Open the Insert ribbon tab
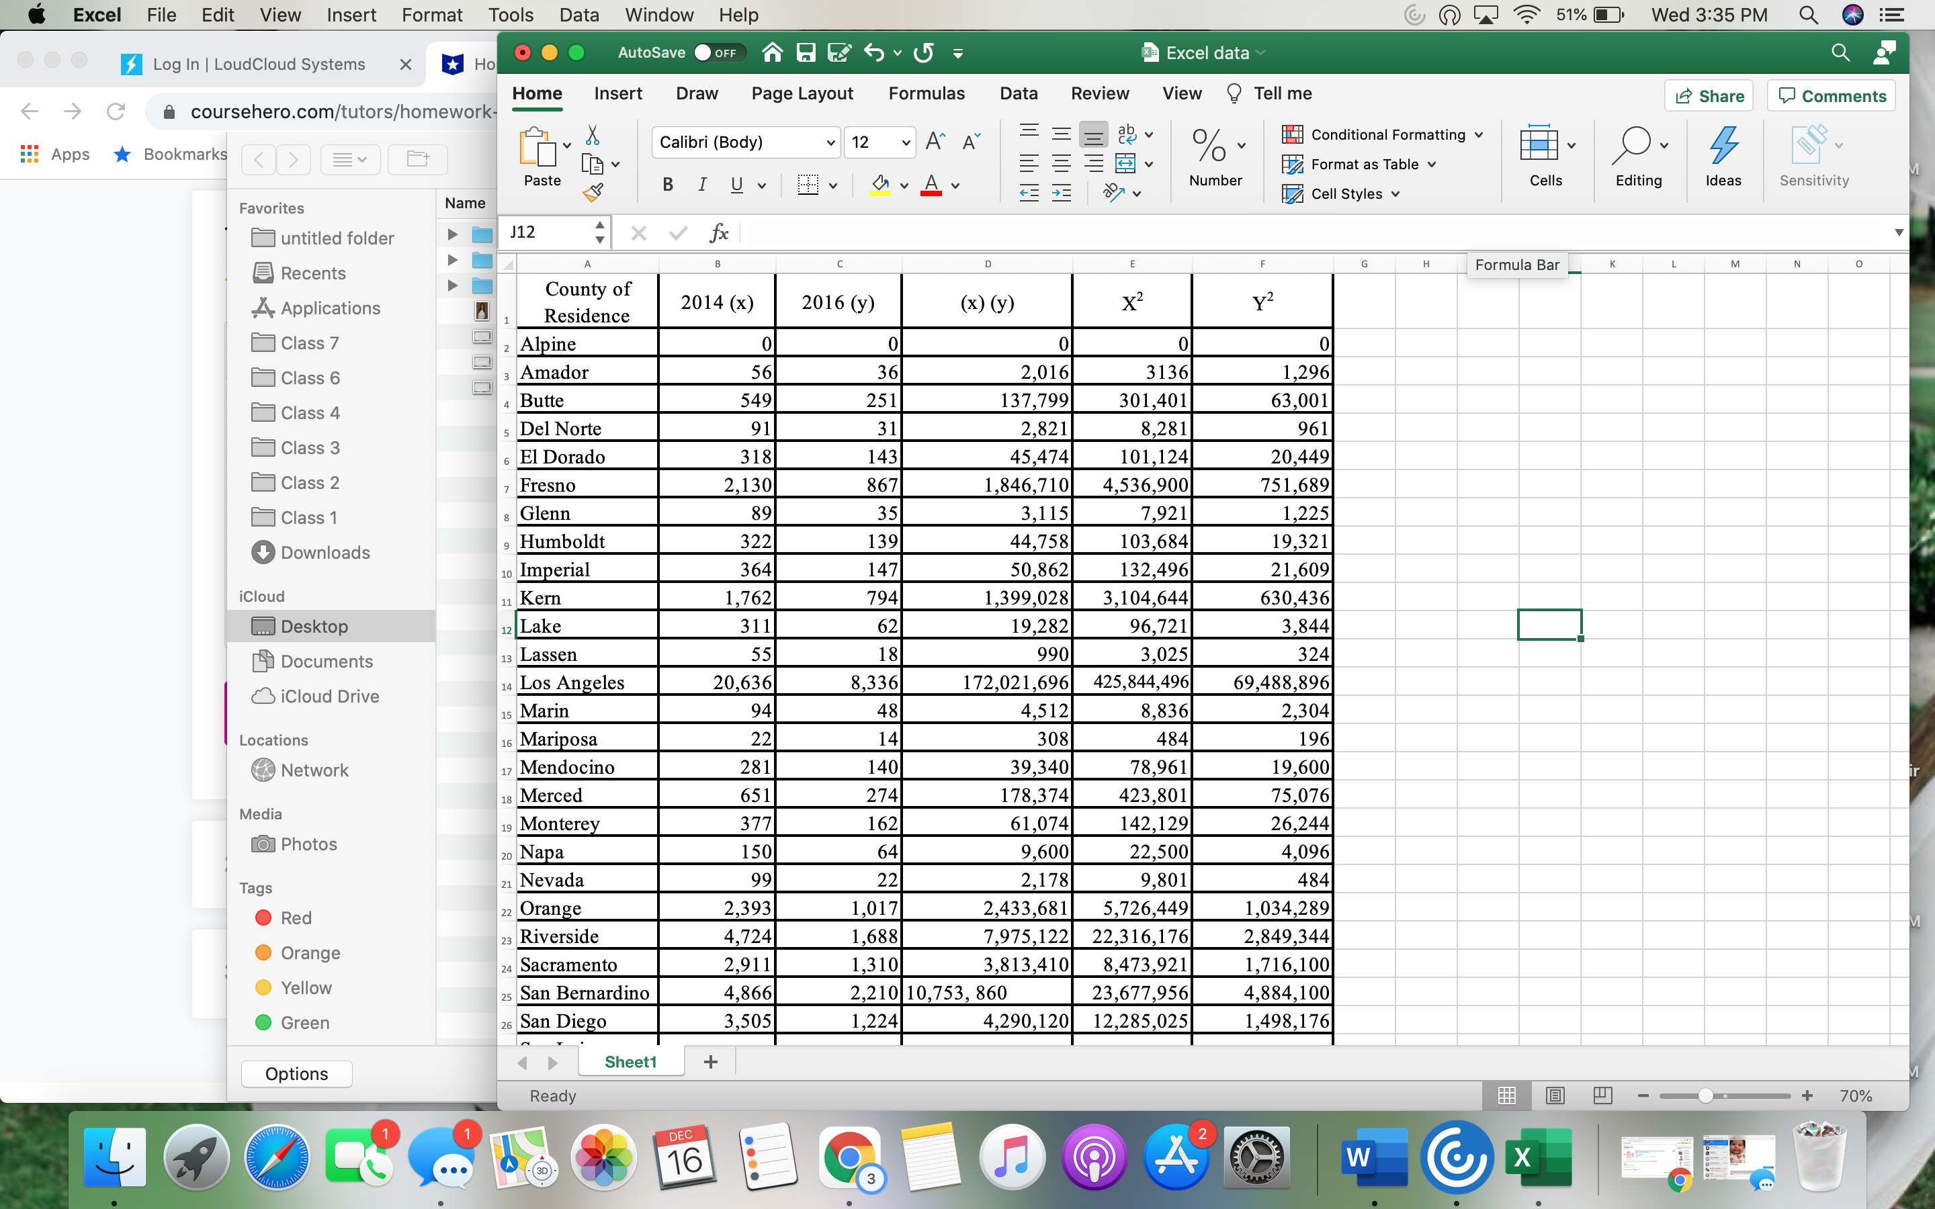1935x1209 pixels. coord(617,93)
